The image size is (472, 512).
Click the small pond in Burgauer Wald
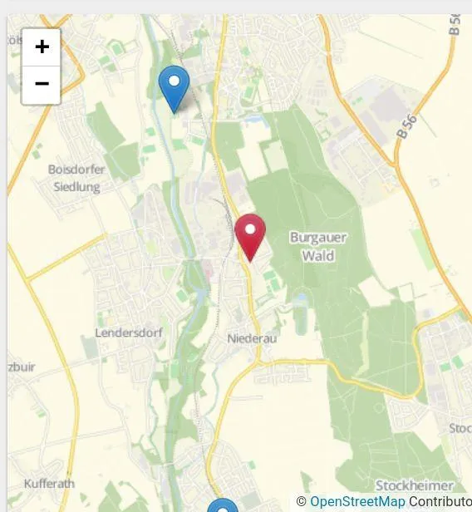tap(302, 298)
